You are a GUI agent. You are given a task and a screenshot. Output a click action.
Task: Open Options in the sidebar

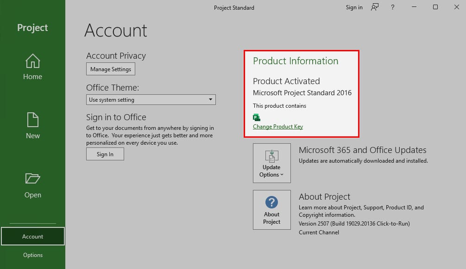(33, 255)
